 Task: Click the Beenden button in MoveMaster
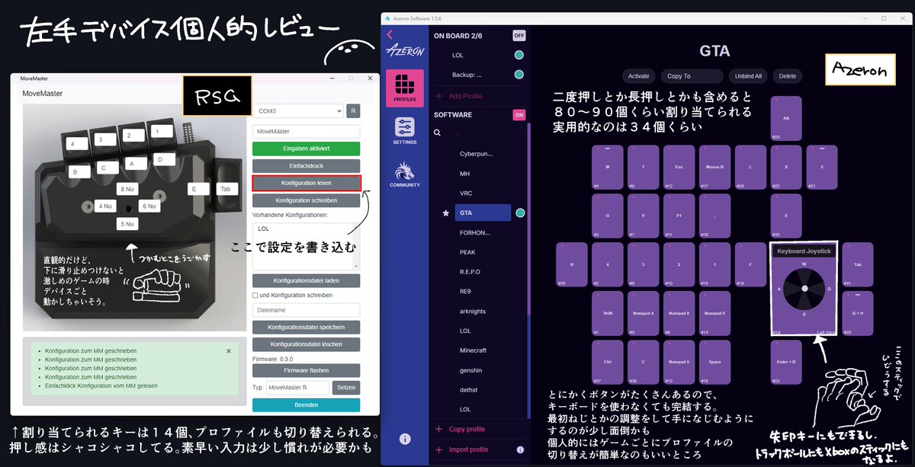pyautogui.click(x=306, y=405)
